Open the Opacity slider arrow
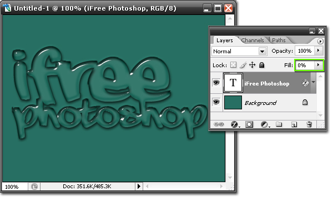Viewport: 333px width, 201px height. [x=318, y=51]
